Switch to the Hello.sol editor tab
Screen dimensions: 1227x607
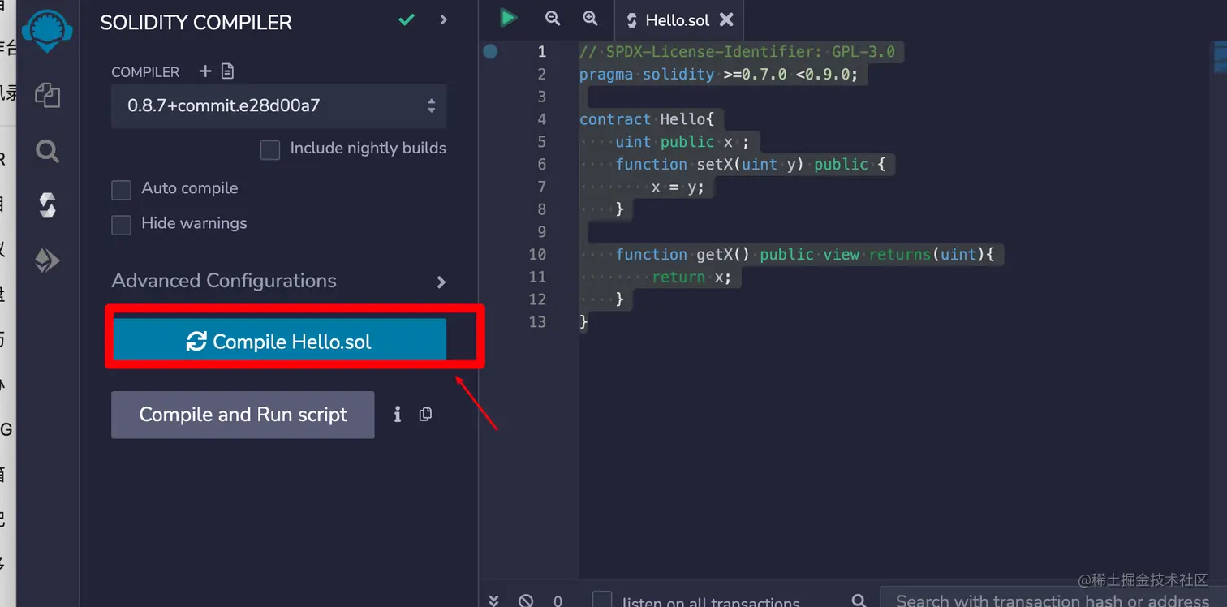(680, 19)
